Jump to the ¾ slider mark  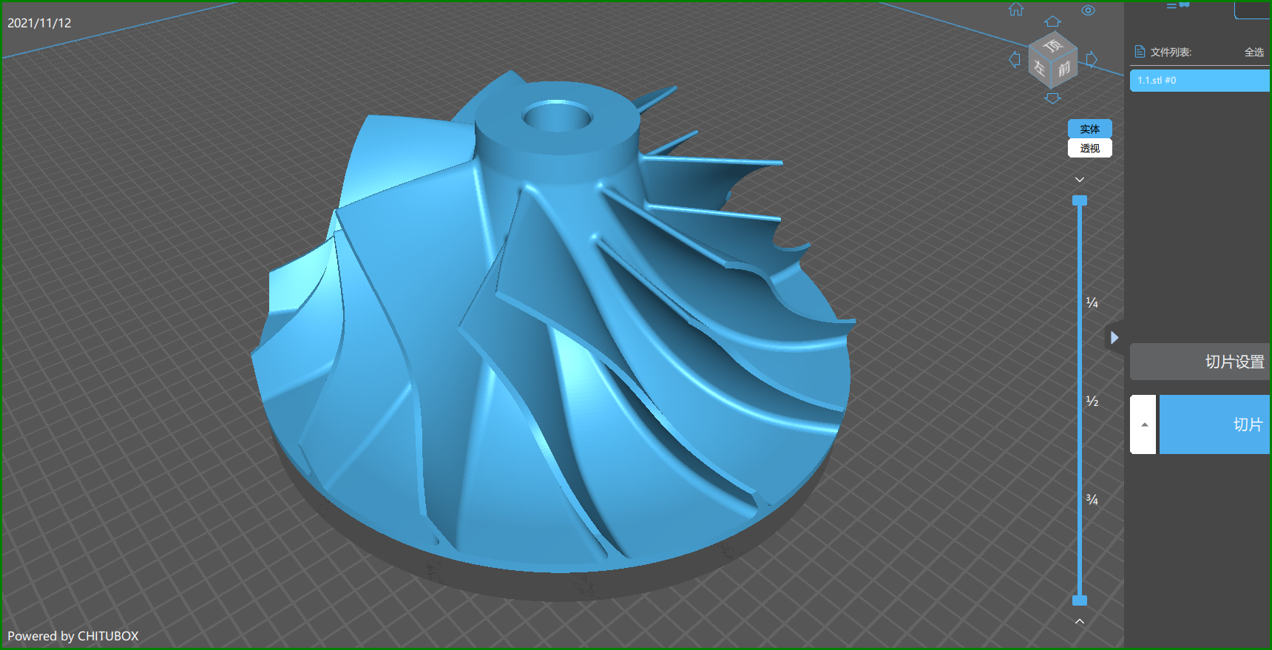1092,500
